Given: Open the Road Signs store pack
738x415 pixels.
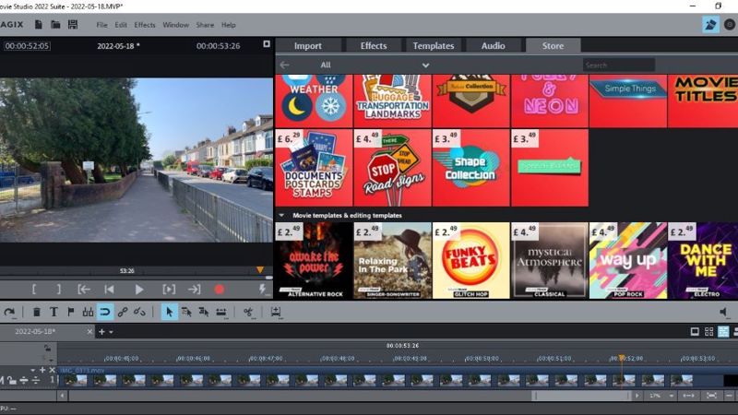Looking at the screenshot, I should pyautogui.click(x=392, y=168).
